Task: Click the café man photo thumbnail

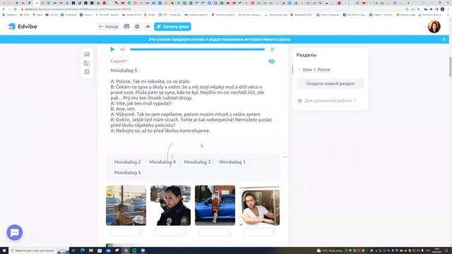Action: pos(126,205)
